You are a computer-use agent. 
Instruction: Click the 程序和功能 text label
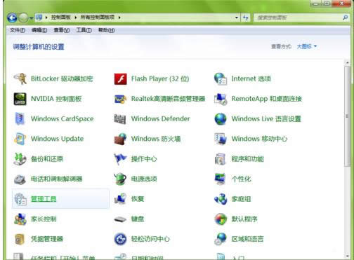click(247, 159)
